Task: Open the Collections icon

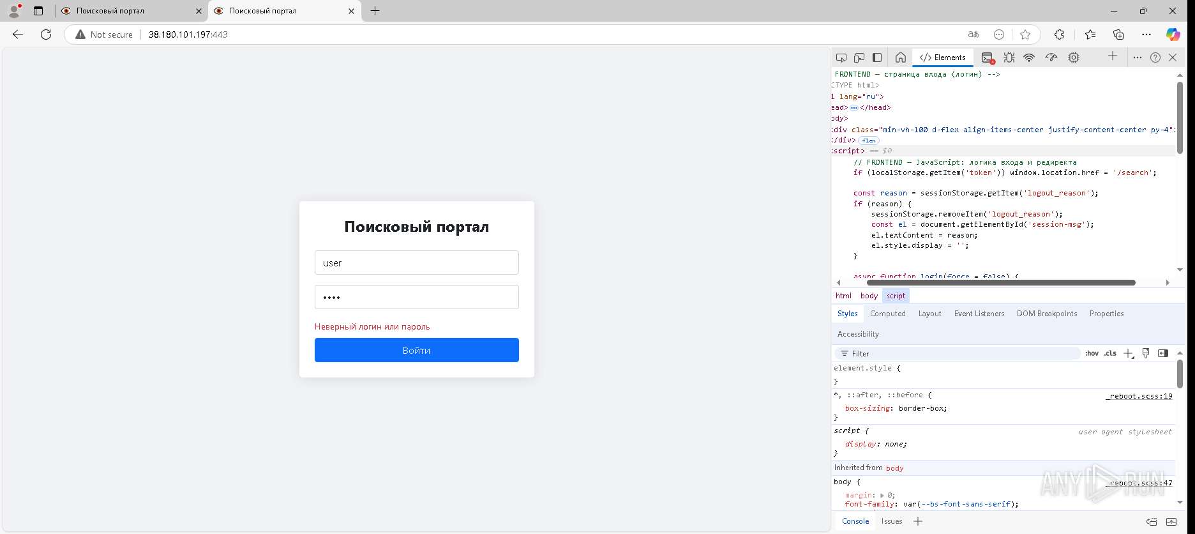Action: pyautogui.click(x=1118, y=34)
